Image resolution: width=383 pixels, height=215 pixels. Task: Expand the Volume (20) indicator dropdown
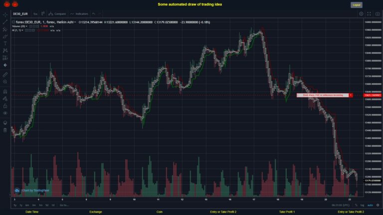tap(26, 26)
